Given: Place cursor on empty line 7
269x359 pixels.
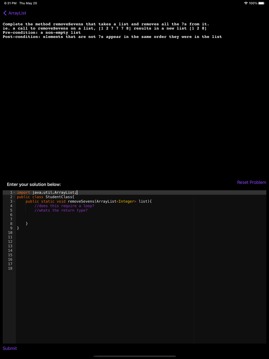Looking at the screenshot, I should click(141, 219).
